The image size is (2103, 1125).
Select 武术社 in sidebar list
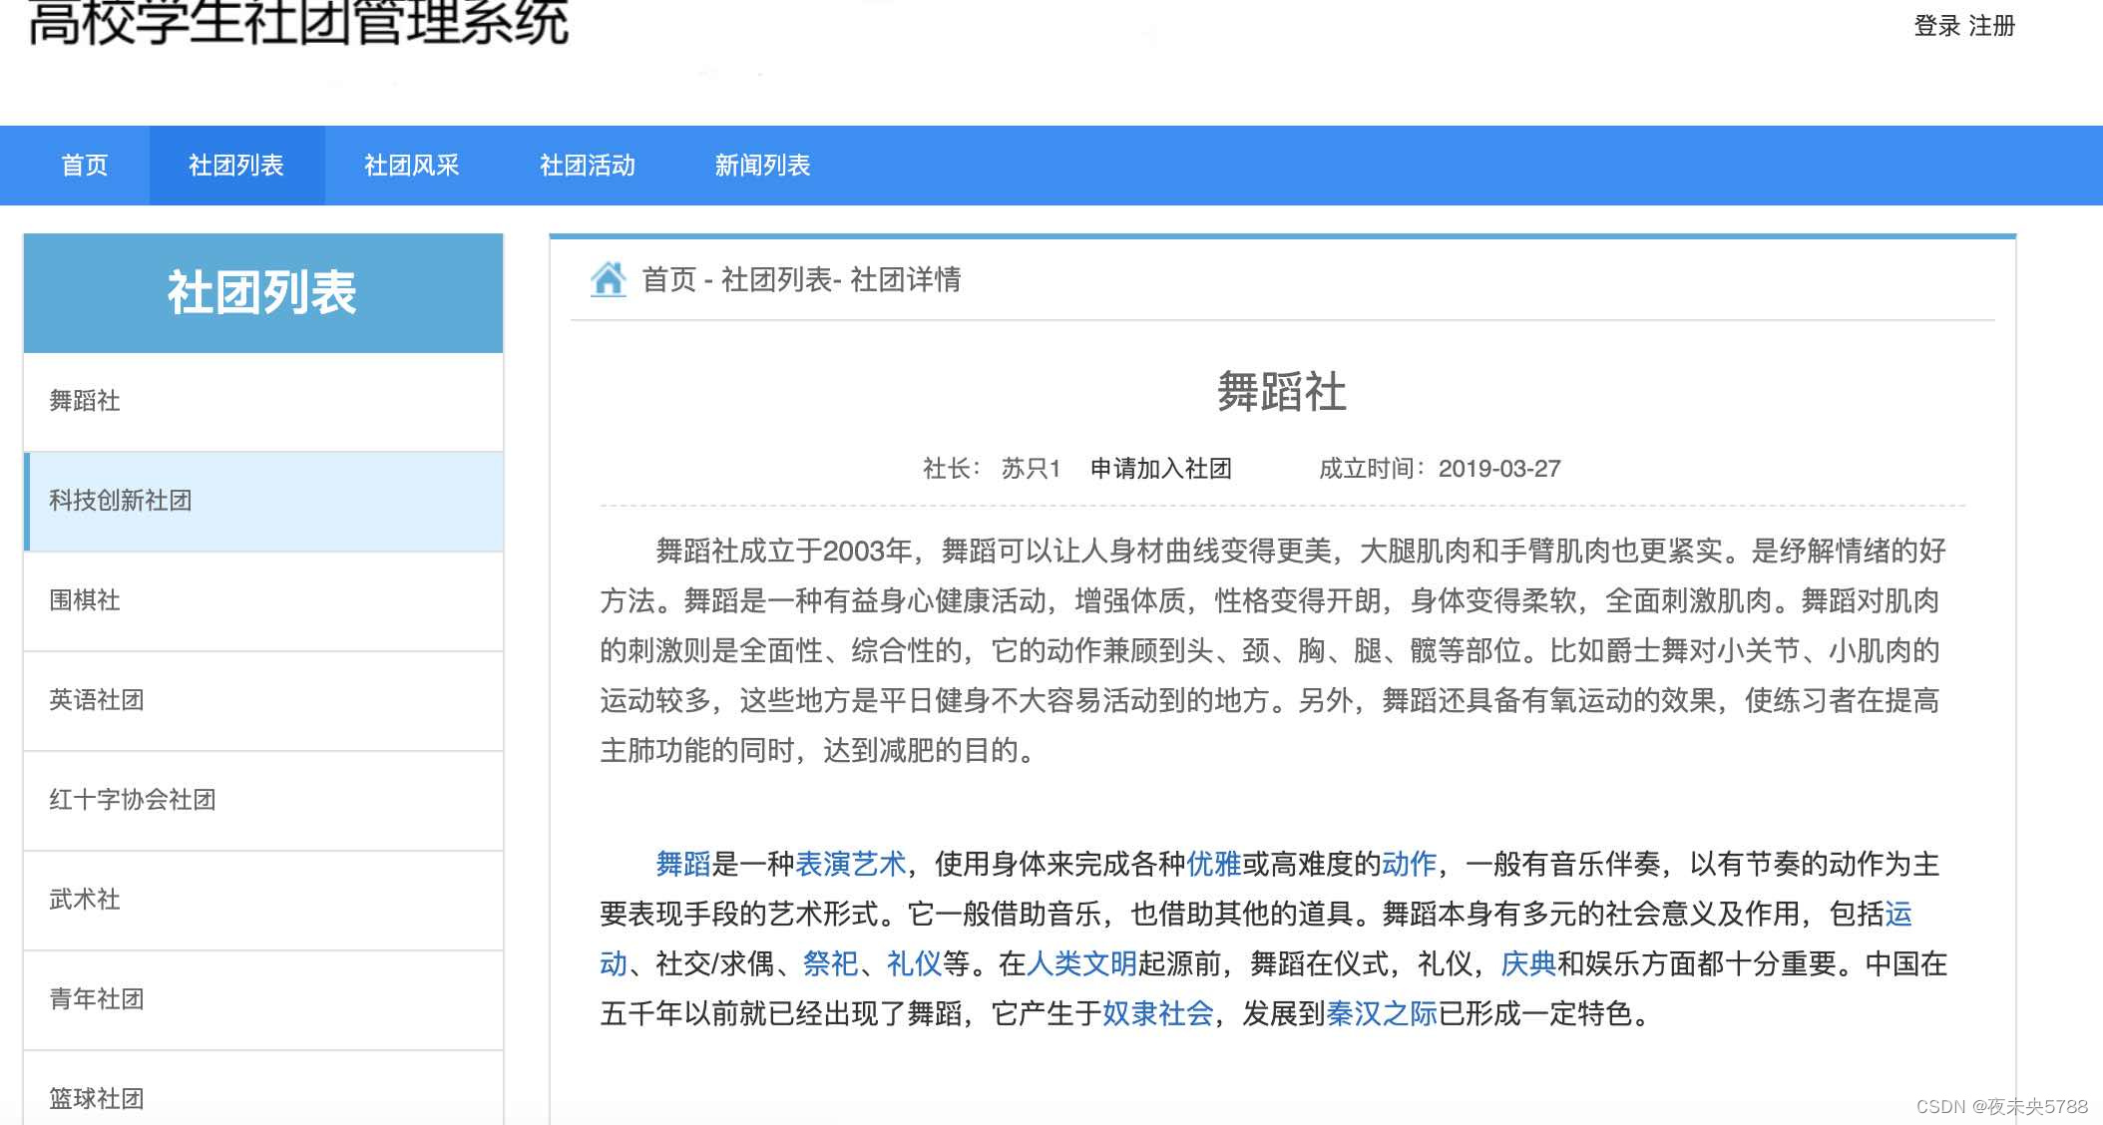[x=263, y=901]
